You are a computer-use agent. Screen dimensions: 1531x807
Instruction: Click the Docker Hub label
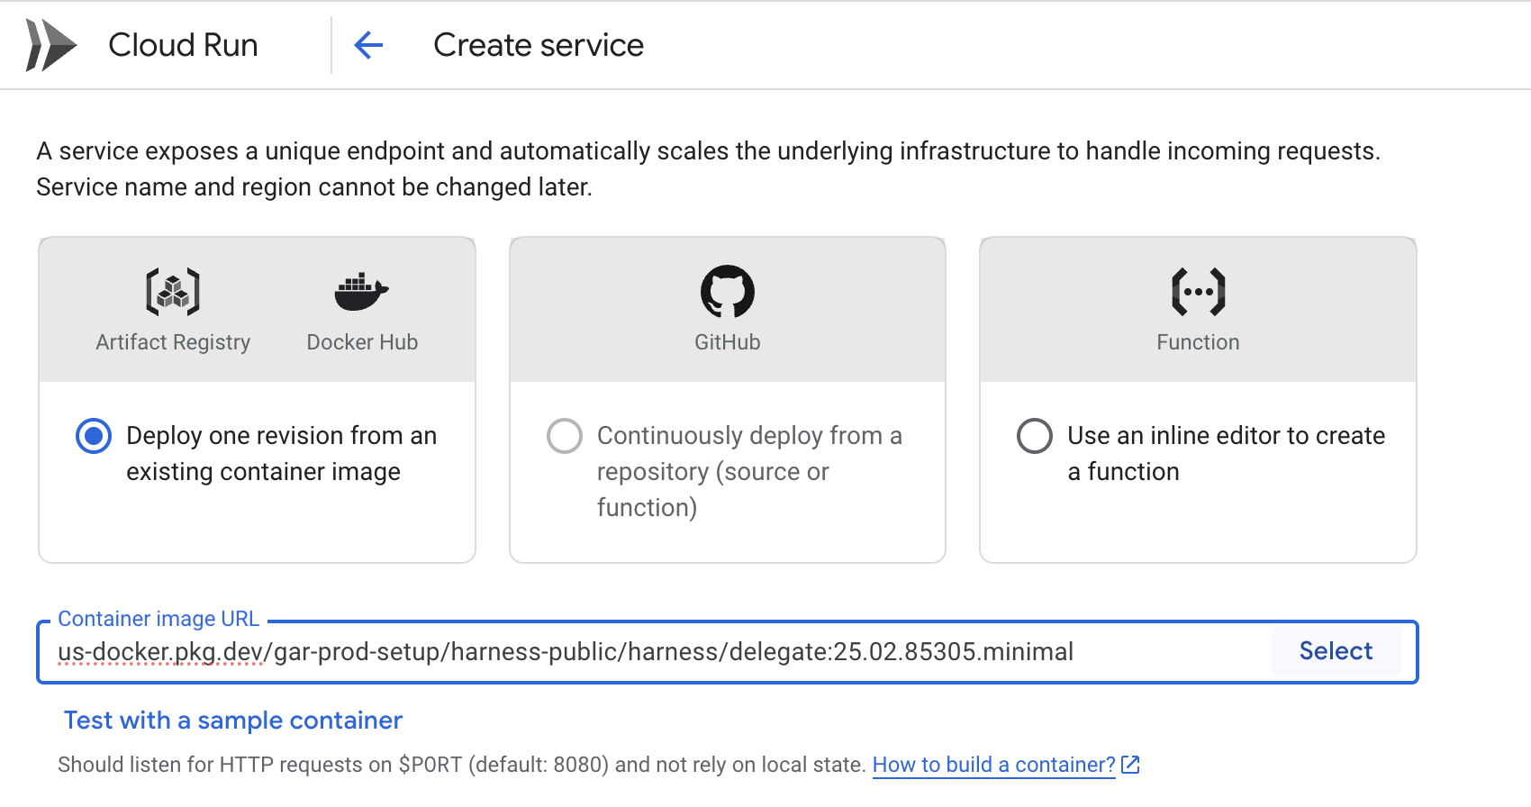tap(362, 342)
